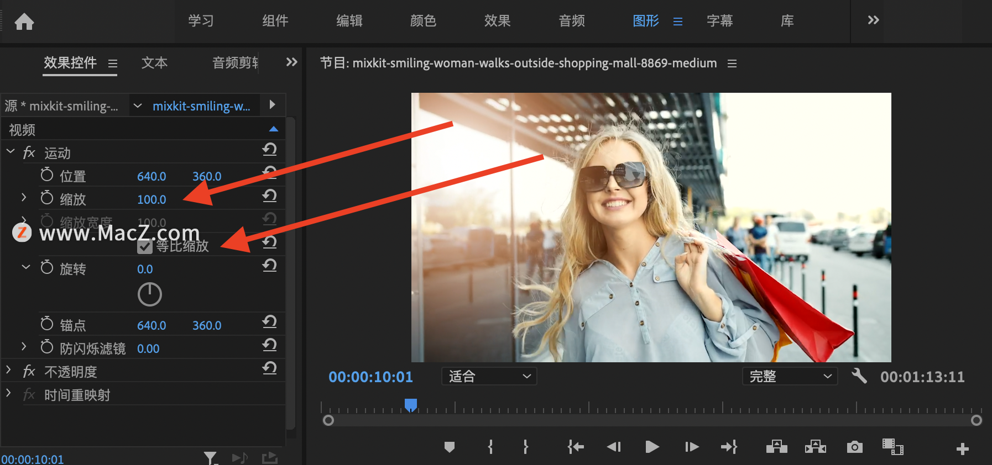Reset the Motion effect parameters
This screenshot has height=465, width=992.
click(x=269, y=149)
